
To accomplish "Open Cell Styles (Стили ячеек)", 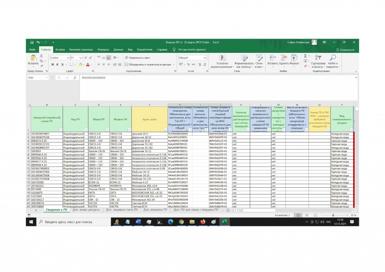I will coord(259,62).
